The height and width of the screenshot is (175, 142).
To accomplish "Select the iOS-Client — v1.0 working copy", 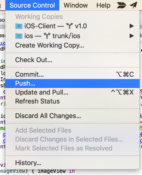I will pyautogui.click(x=73, y=26).
